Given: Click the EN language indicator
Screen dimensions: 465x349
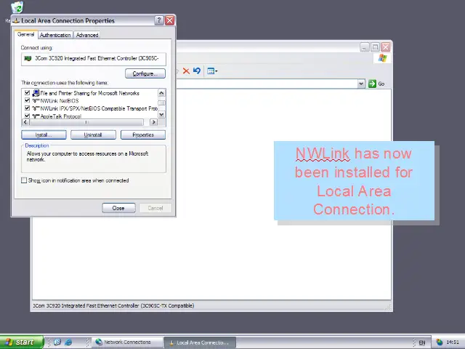Looking at the screenshot, I should 421,342.
